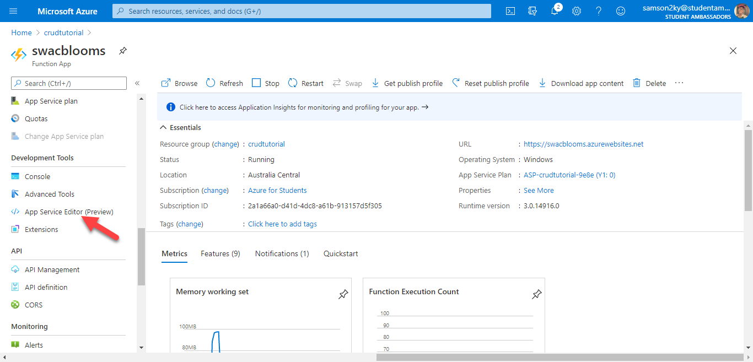Viewport: 753px width, 362px height.
Task: Open swacblooms.azurewebsites.net URL
Action: [x=583, y=144]
